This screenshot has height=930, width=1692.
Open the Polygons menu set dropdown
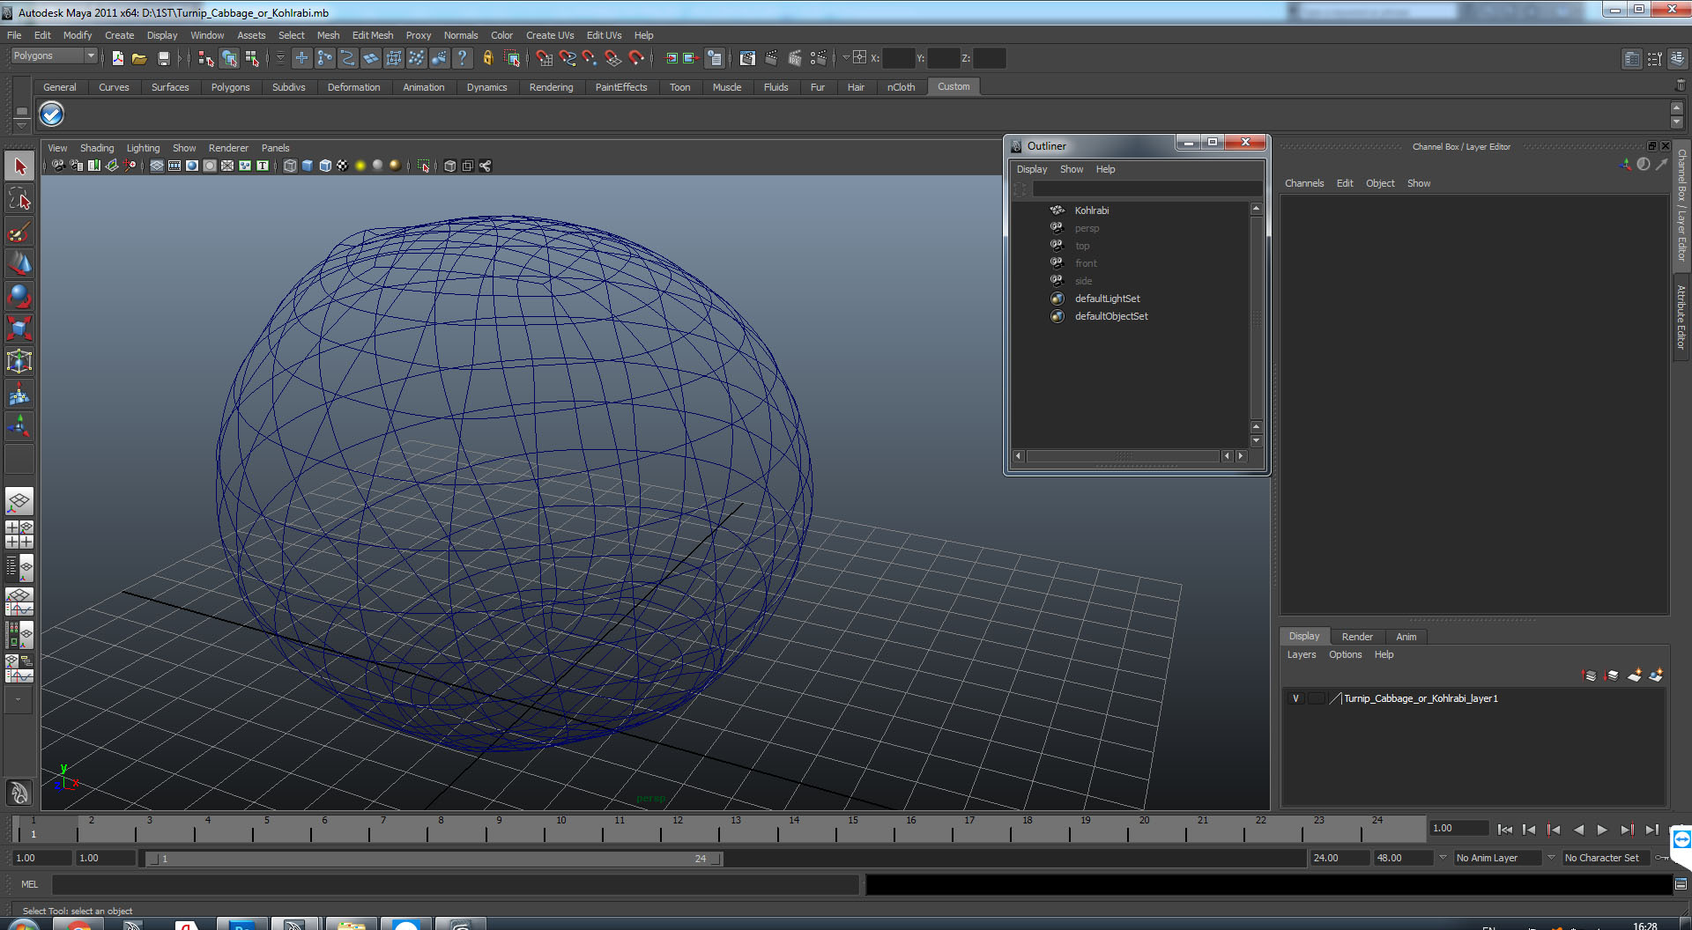point(53,55)
